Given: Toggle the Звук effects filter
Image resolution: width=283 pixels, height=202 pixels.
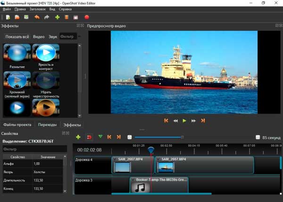Looking at the screenshot, I should coord(53,36).
